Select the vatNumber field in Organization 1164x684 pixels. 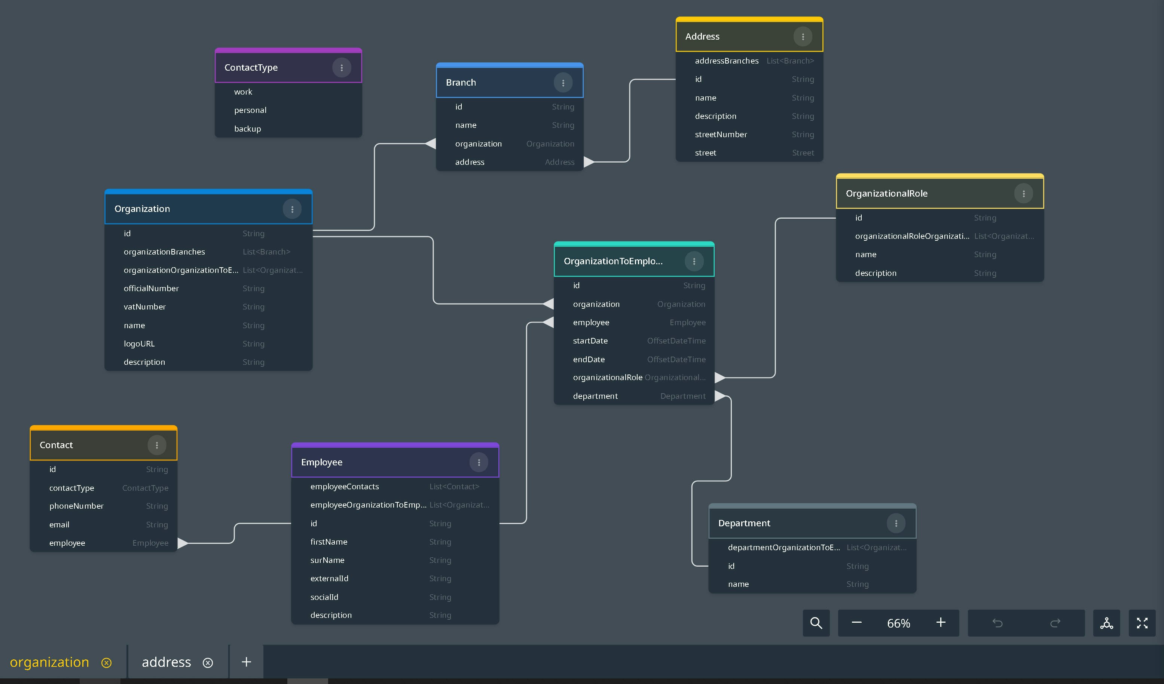click(x=144, y=307)
